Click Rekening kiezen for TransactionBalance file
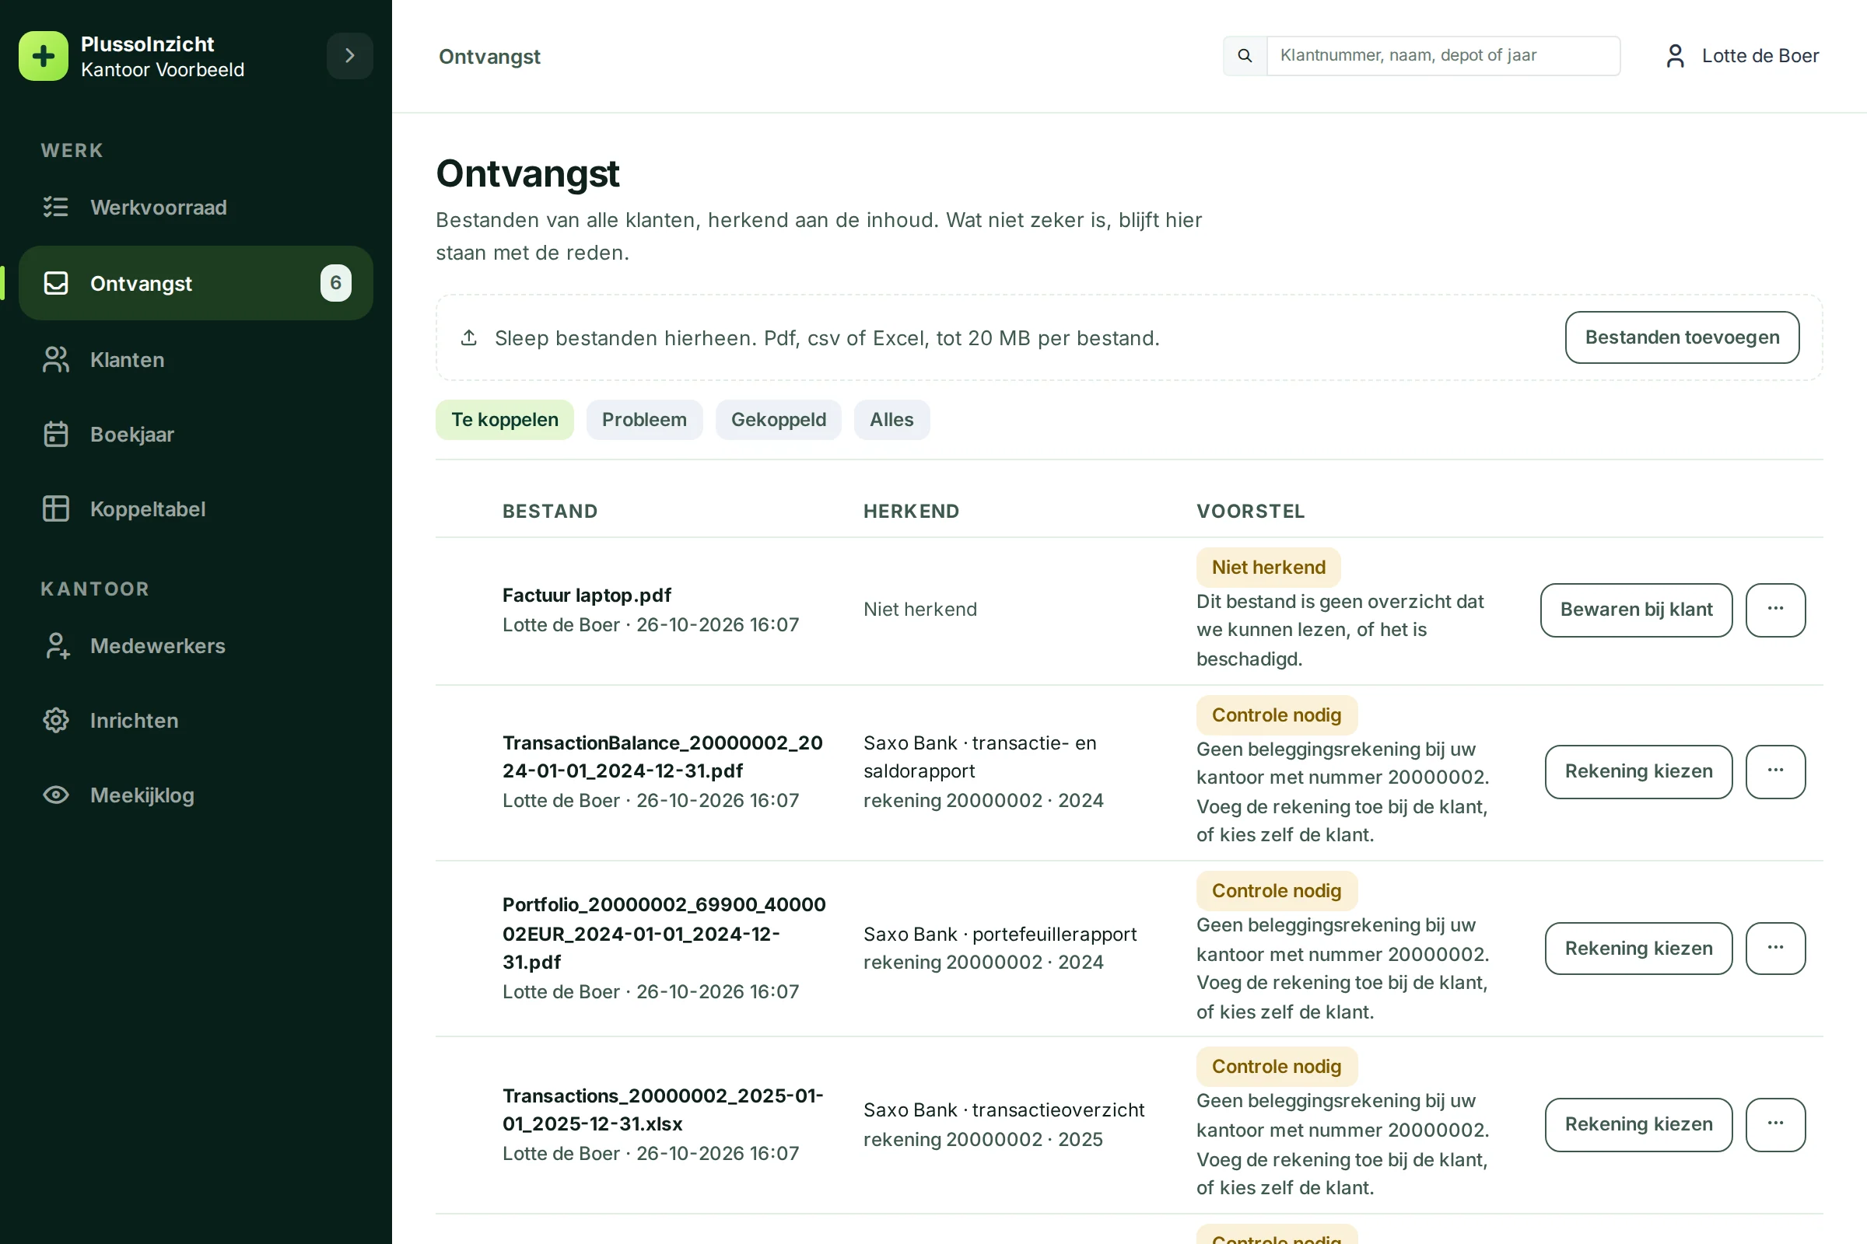Image resolution: width=1867 pixels, height=1244 pixels. [1638, 771]
